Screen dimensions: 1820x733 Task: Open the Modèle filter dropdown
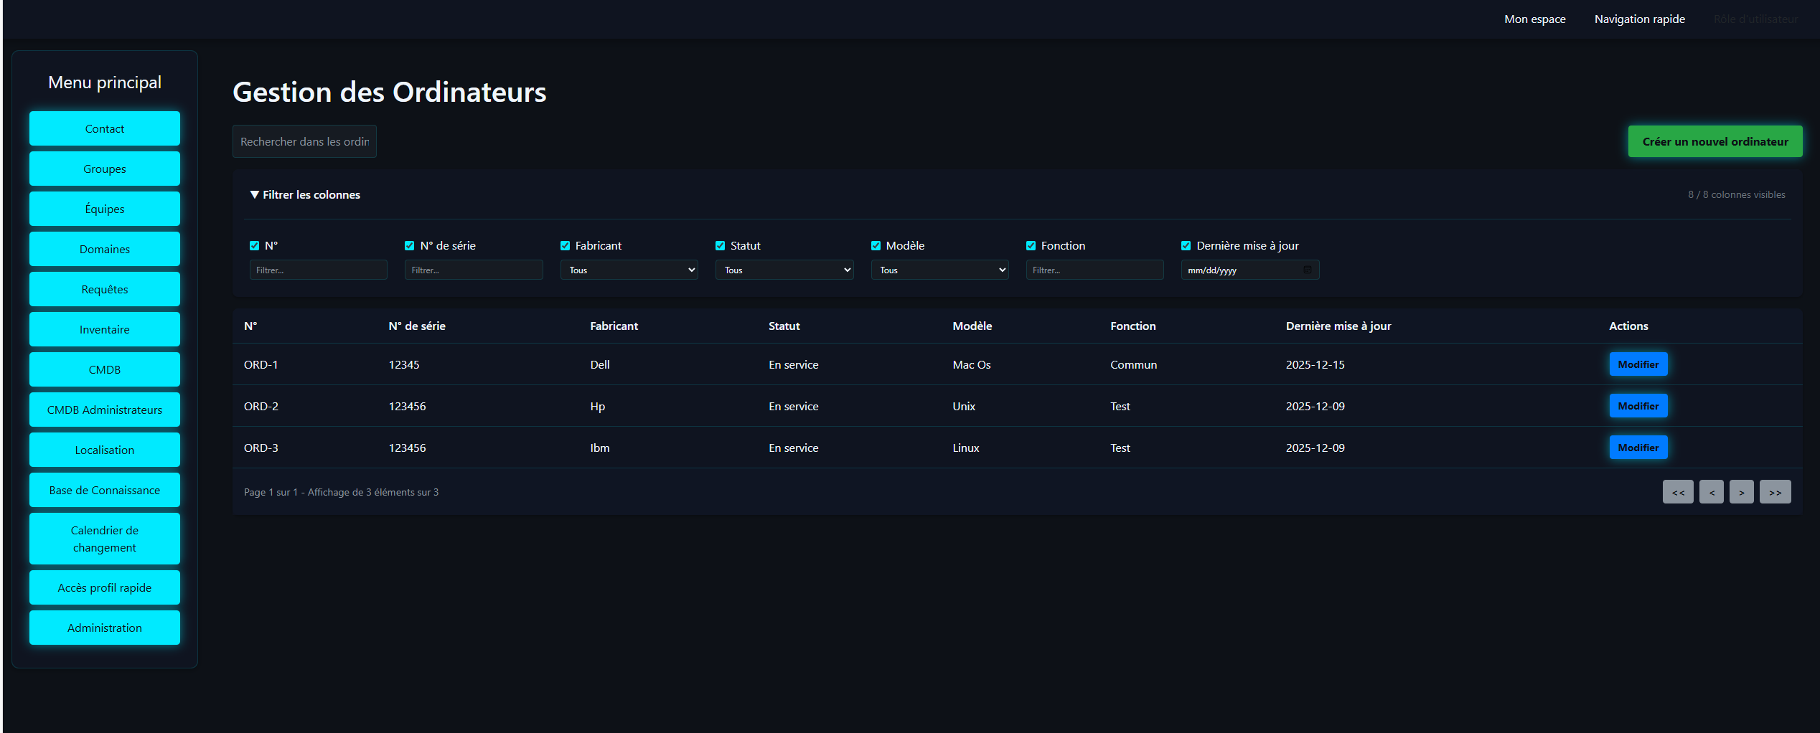939,270
